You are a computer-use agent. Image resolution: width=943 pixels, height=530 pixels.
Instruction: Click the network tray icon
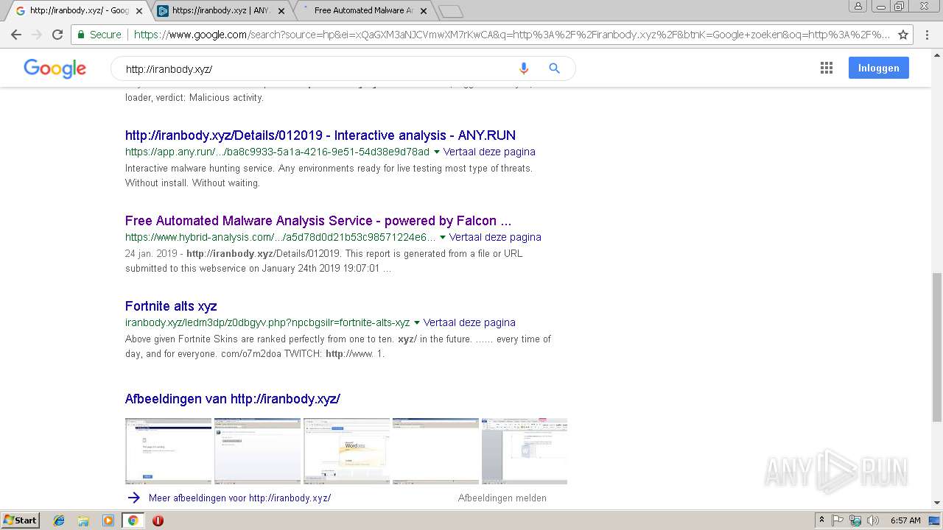[x=855, y=520]
